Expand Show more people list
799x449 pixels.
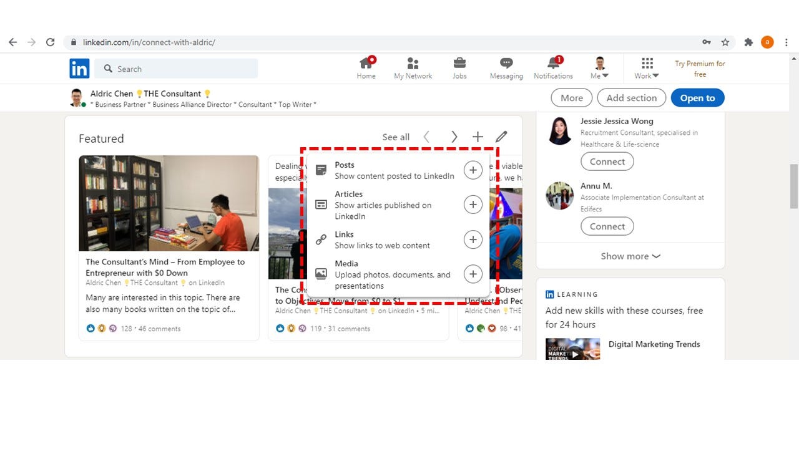[x=630, y=256]
